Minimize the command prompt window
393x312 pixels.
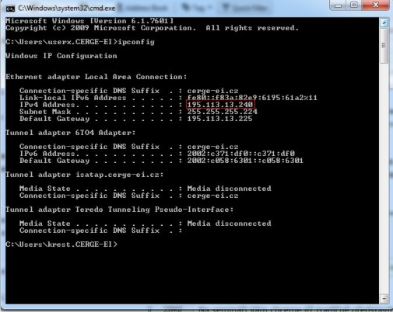(x=338, y=5)
